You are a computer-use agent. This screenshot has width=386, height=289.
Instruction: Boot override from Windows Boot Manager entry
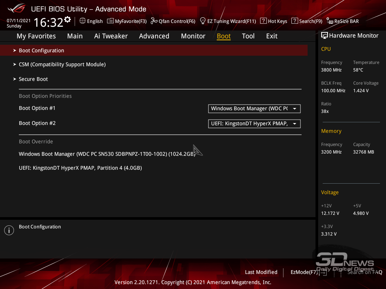tap(107, 154)
